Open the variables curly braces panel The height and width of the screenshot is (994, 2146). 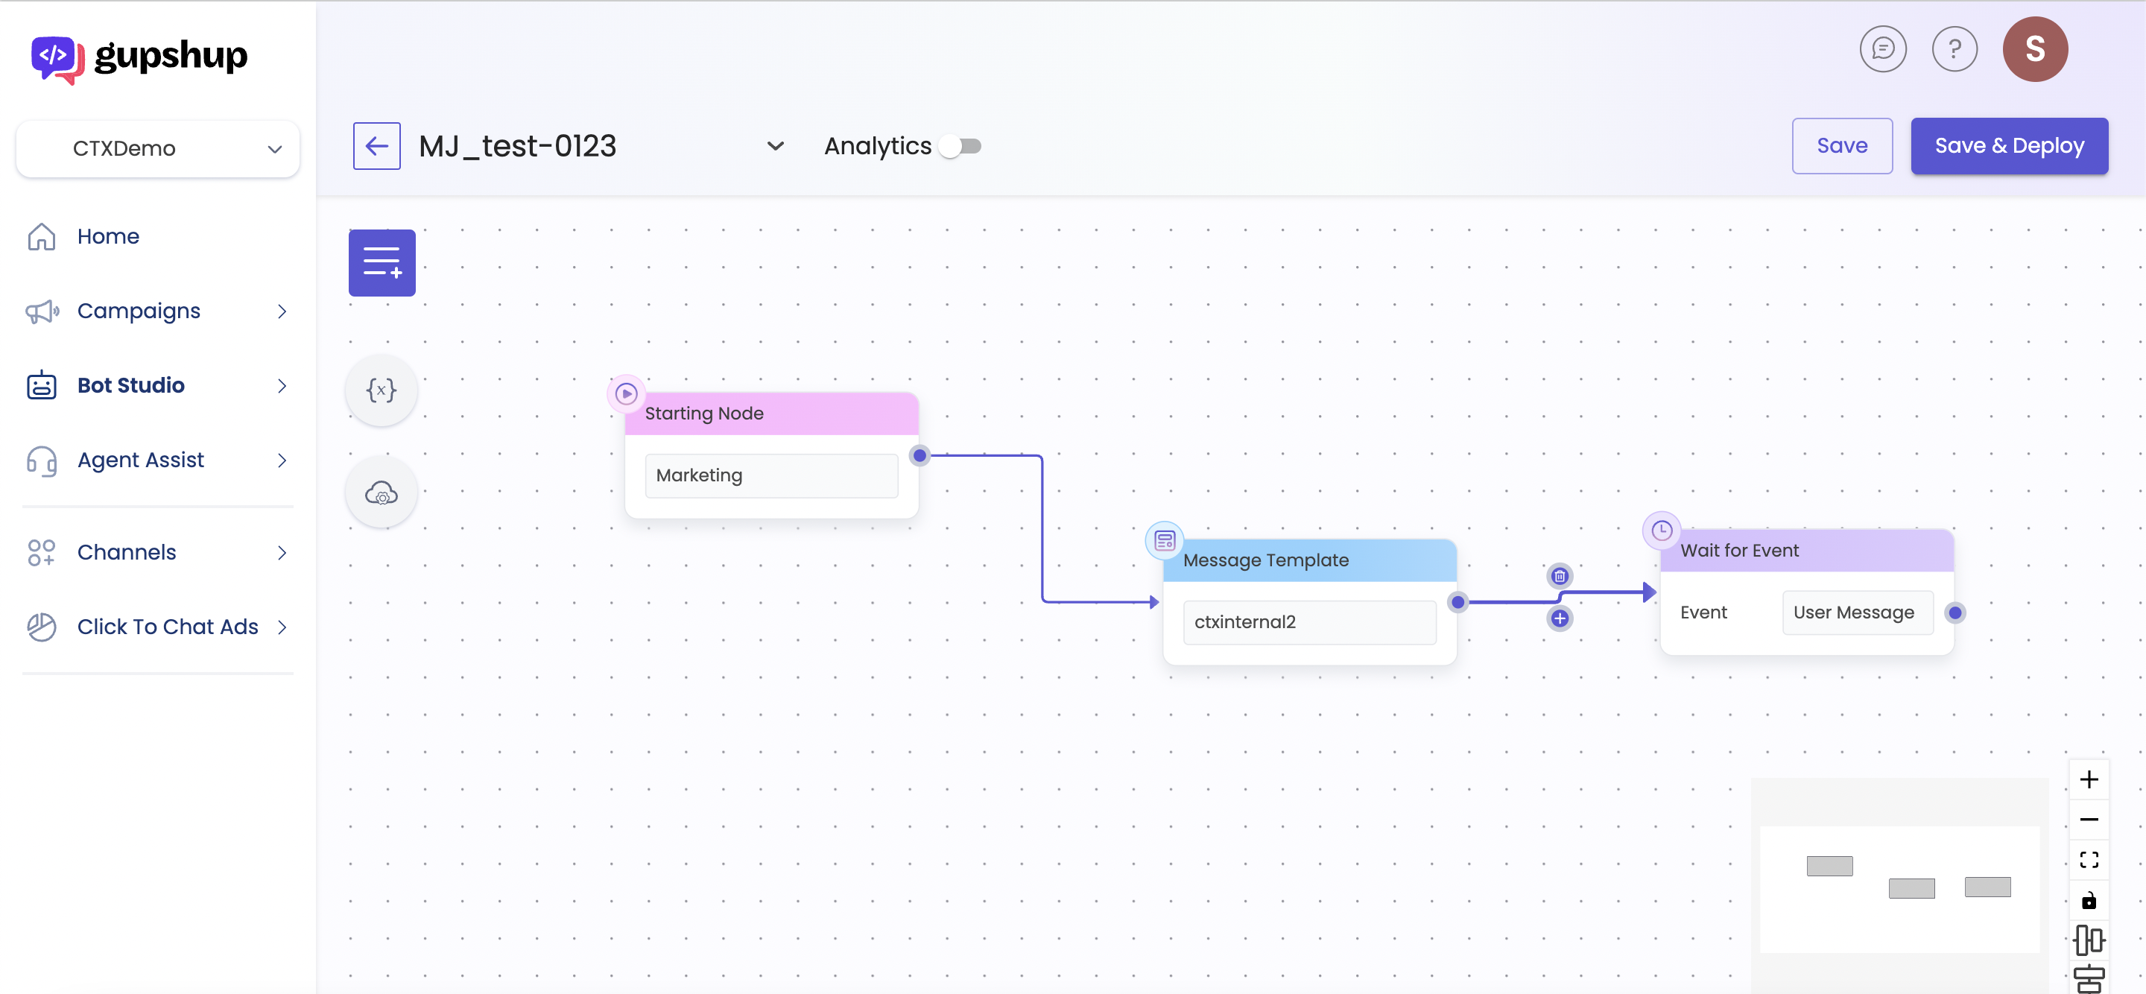point(382,390)
